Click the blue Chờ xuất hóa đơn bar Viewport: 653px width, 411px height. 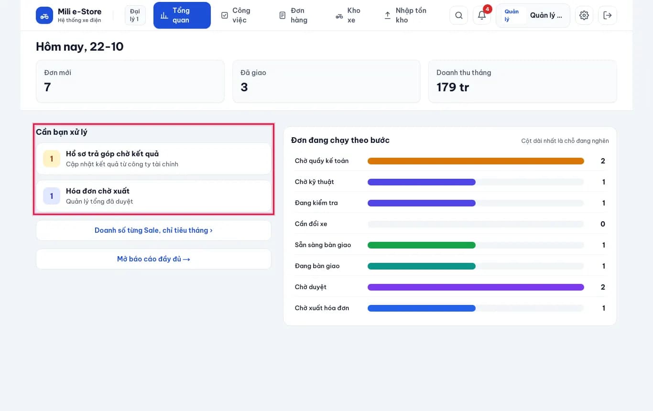point(422,308)
